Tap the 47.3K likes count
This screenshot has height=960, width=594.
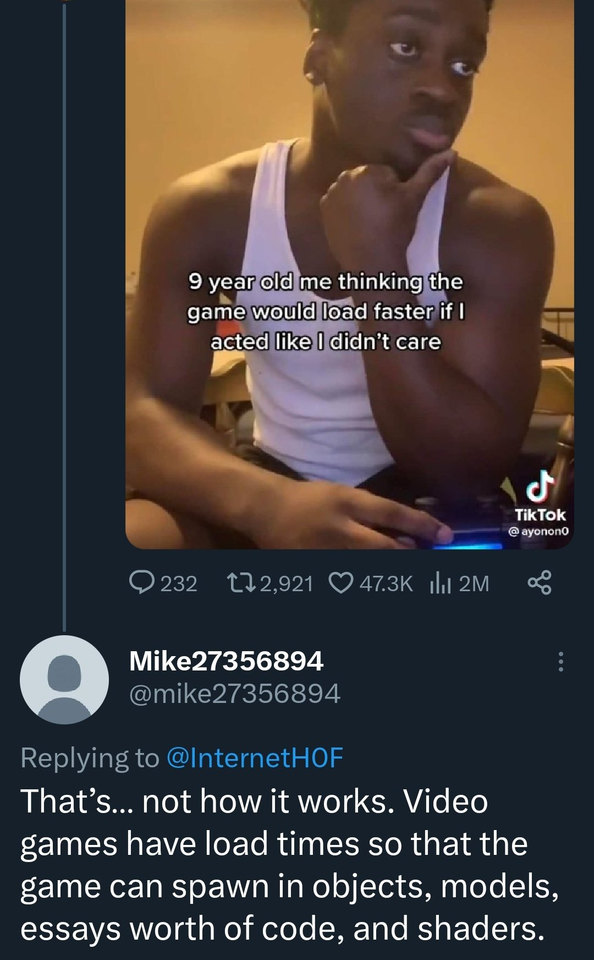[x=386, y=583]
